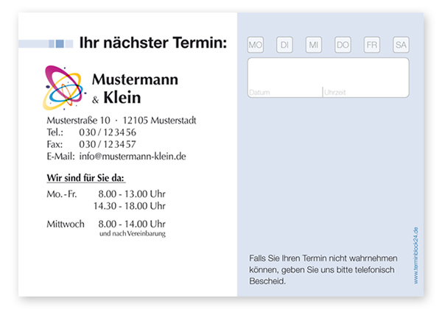This screenshot has height=309, width=442.
Task: Click the blue squares beside the heading
Action: pyautogui.click(x=57, y=43)
